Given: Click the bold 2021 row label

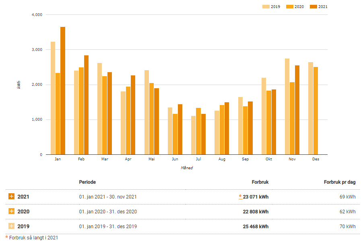Looking at the screenshot, I should [x=23, y=197].
